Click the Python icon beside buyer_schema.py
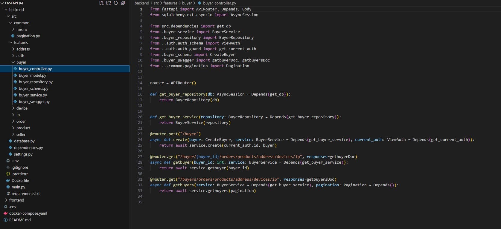 click(x=15, y=88)
